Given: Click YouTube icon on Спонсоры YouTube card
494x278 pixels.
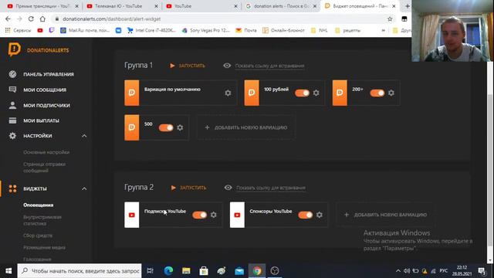Looking at the screenshot, I should point(237,215).
